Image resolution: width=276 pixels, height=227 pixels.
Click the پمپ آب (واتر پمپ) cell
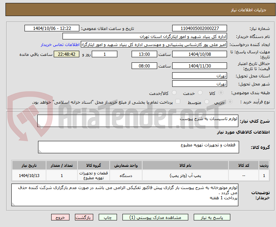185,176
